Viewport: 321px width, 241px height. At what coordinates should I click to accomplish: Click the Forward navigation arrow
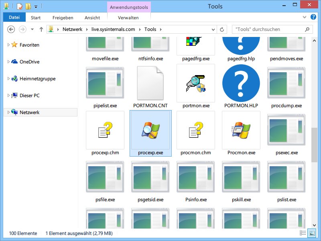coord(22,29)
